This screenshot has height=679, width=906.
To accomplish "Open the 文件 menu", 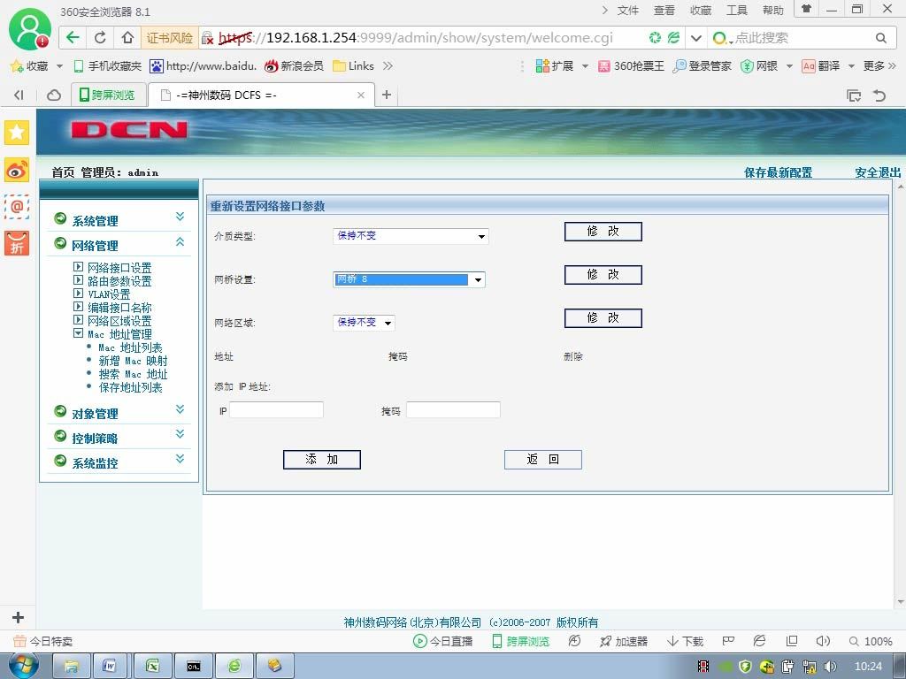I will [x=627, y=11].
